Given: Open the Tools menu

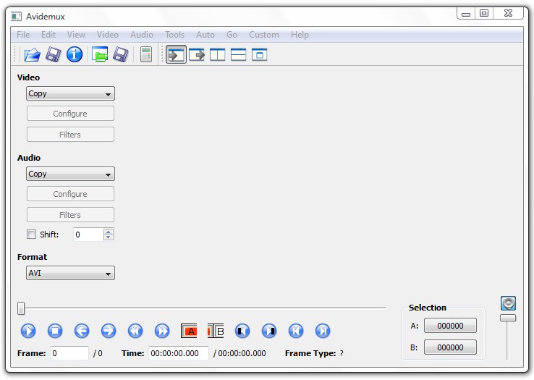Looking at the screenshot, I should coord(174,35).
